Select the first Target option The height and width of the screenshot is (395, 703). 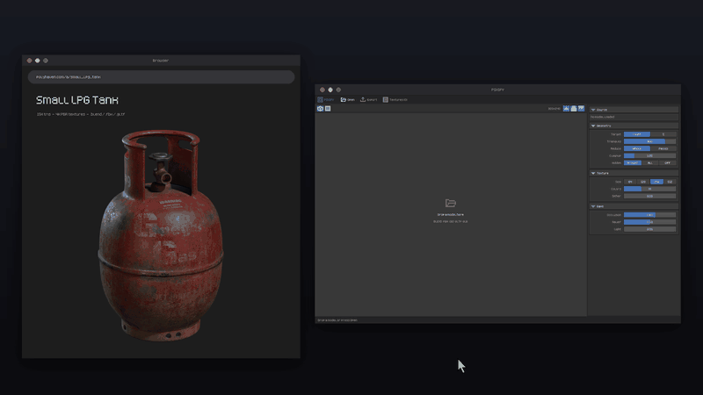(637, 134)
